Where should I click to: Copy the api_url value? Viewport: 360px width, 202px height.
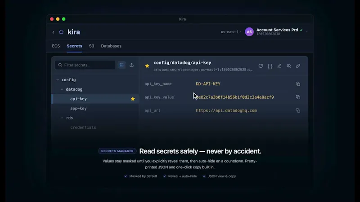point(298,110)
